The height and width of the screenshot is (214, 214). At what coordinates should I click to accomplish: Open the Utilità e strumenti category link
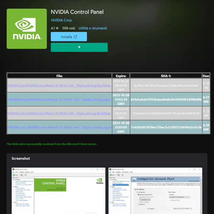coord(93,28)
